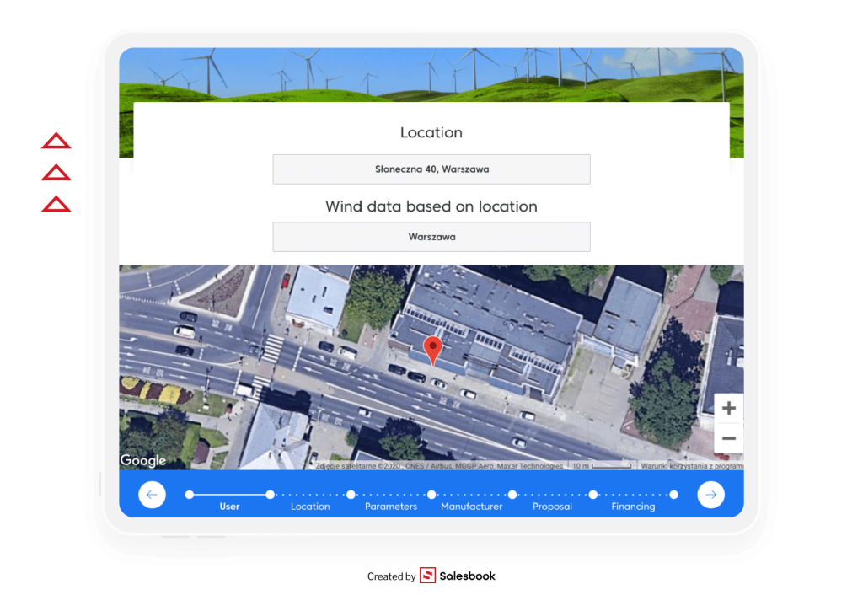Click the Google logo on the map

(x=143, y=460)
